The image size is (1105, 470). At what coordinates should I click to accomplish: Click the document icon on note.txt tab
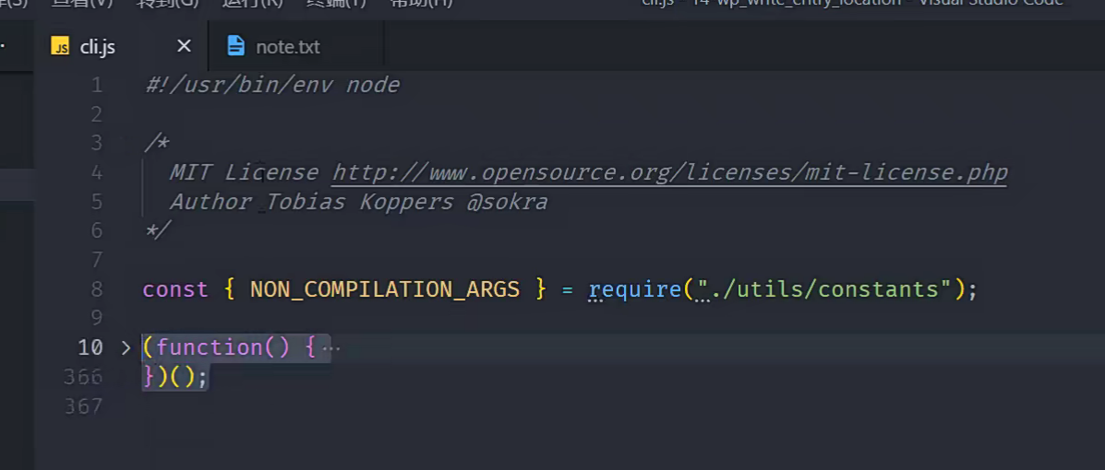click(236, 46)
